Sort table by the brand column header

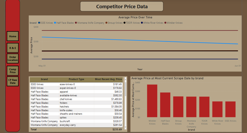click(44, 79)
